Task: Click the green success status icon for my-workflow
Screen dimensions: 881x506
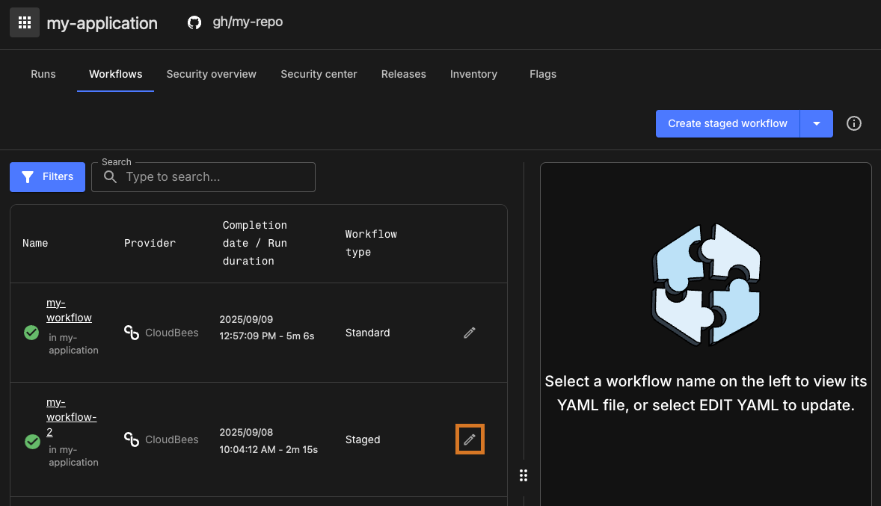Action: coord(31,332)
